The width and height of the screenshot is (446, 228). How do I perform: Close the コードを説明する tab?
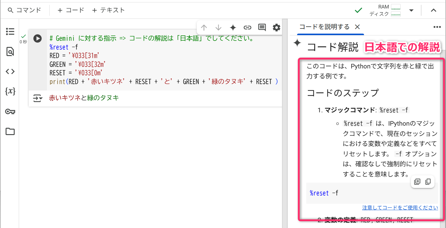[357, 27]
